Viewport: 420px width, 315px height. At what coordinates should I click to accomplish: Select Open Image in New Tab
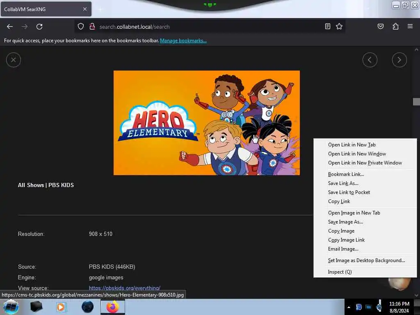(365, 213)
